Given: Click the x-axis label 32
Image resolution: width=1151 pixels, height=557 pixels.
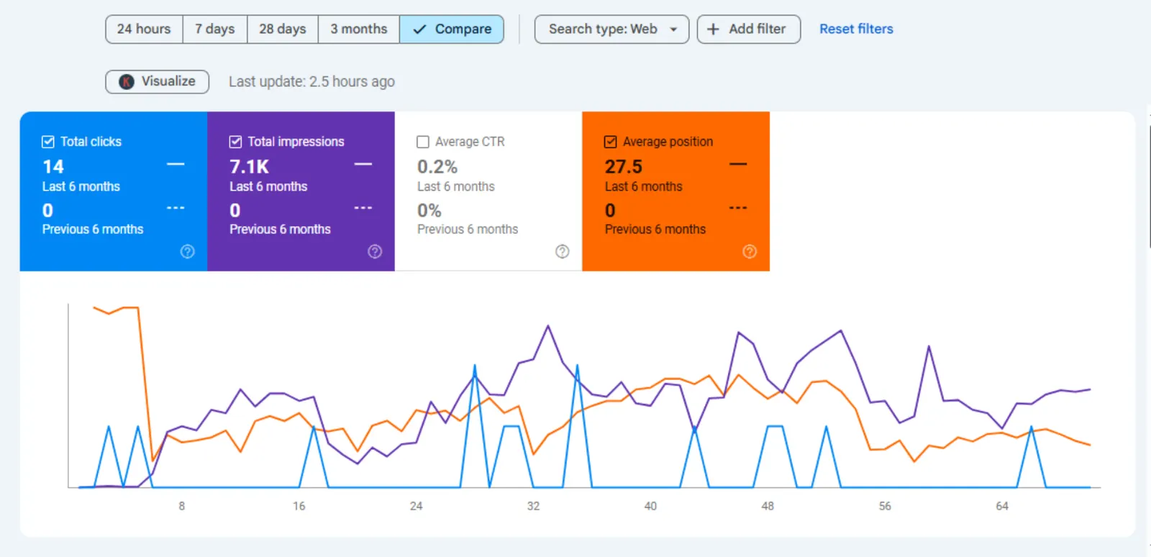Looking at the screenshot, I should point(533,506).
